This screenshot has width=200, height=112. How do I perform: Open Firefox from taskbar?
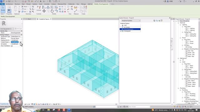(59, 110)
